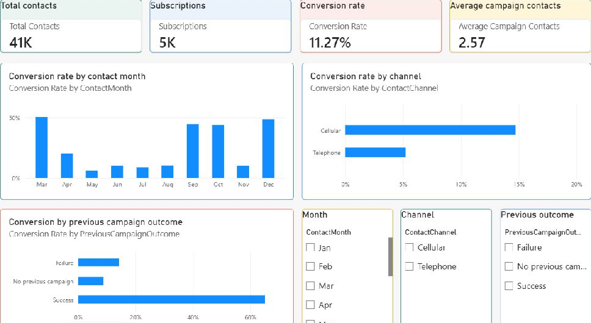Click the 'Conversion rate by contact month' title
The height and width of the screenshot is (323, 591).
[x=78, y=76]
